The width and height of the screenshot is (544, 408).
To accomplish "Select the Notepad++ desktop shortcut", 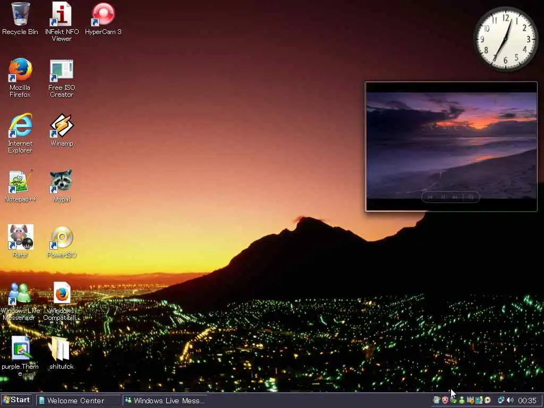I will (20, 186).
